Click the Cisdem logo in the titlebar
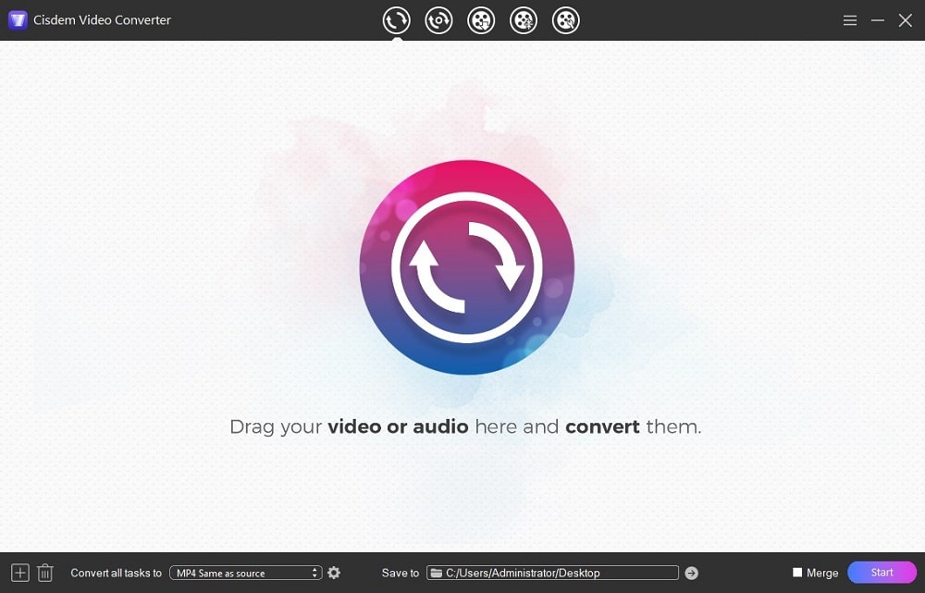The image size is (925, 593). (16, 19)
